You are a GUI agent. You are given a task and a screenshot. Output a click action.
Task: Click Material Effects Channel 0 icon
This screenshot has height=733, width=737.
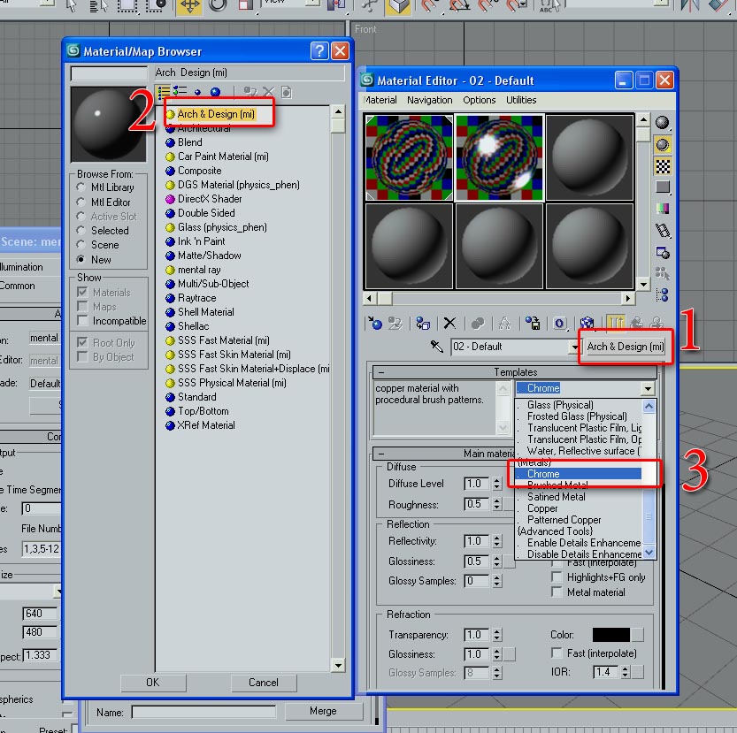[559, 323]
